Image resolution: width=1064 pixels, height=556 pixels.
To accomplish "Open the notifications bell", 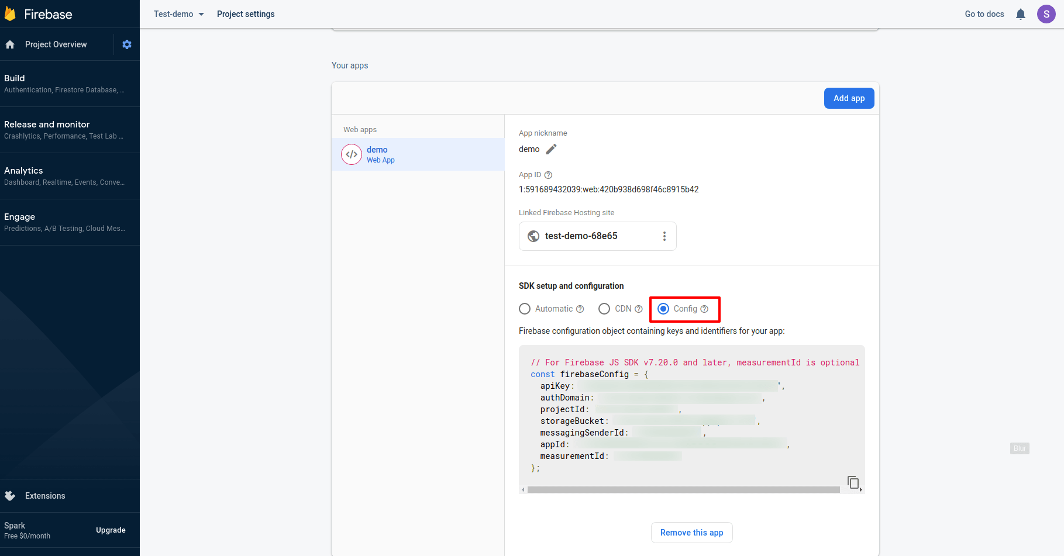I will (x=1020, y=14).
